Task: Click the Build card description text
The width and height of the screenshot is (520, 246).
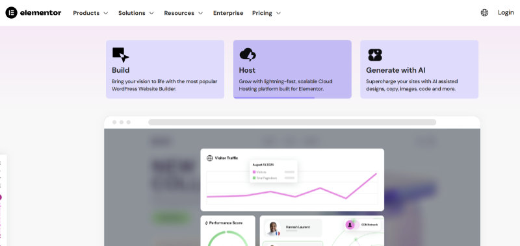Action: click(x=164, y=85)
